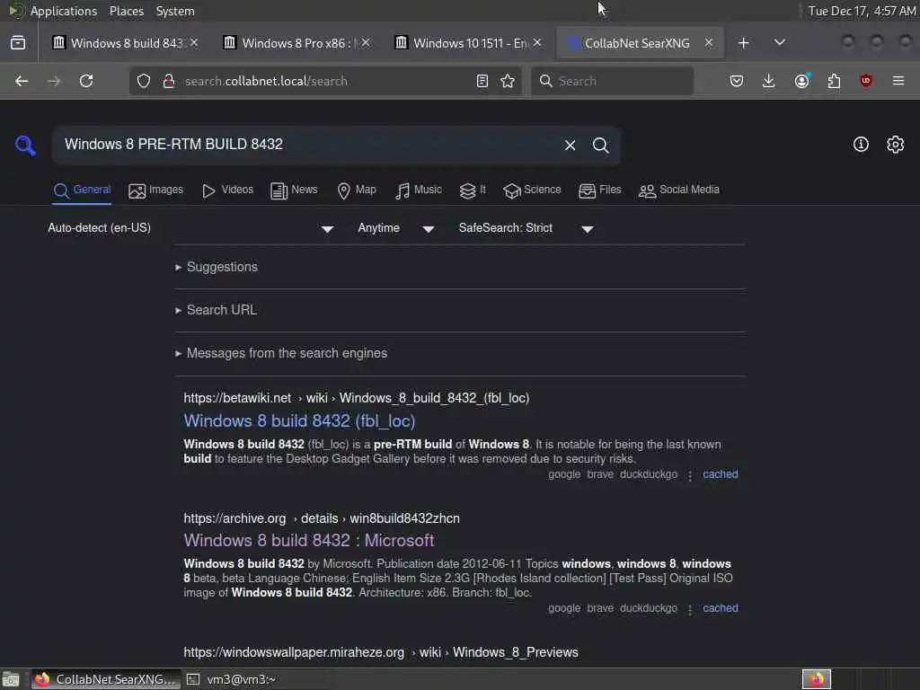The image size is (920, 690).
Task: List all tabs dropdown chevron
Action: [780, 43]
